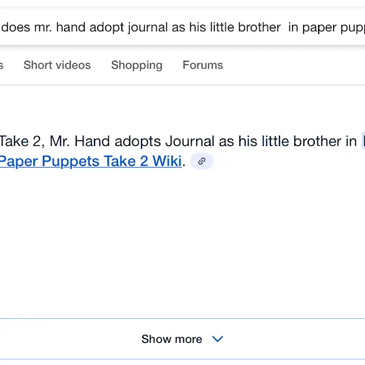Open the Paper Puppets Take 2 Wiki link
The width and height of the screenshot is (365, 365).
pos(91,161)
